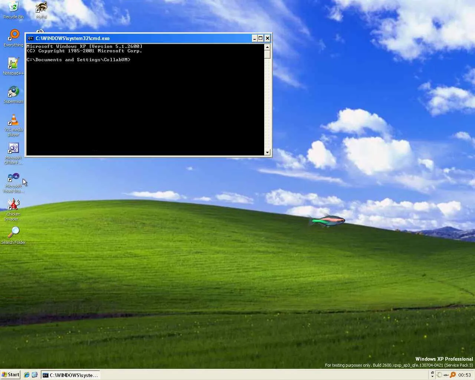
Task: Click the second Quick Launch icon beside Internet Explorer
Action: (35, 375)
